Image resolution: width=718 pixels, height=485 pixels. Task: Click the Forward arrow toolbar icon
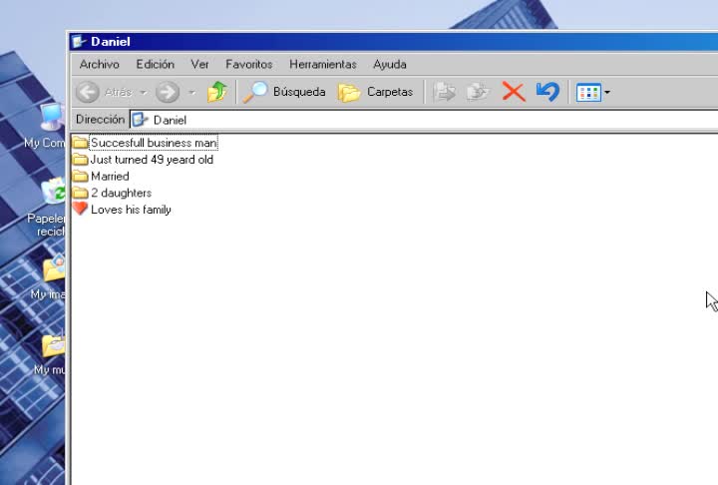click(x=168, y=92)
